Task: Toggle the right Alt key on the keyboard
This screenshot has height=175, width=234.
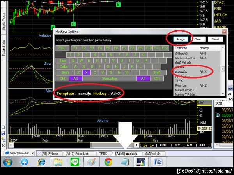Action: (x=143, y=79)
